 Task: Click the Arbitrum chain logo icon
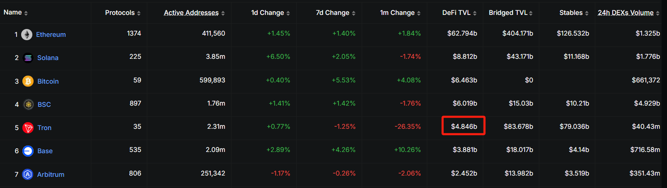[28, 174]
